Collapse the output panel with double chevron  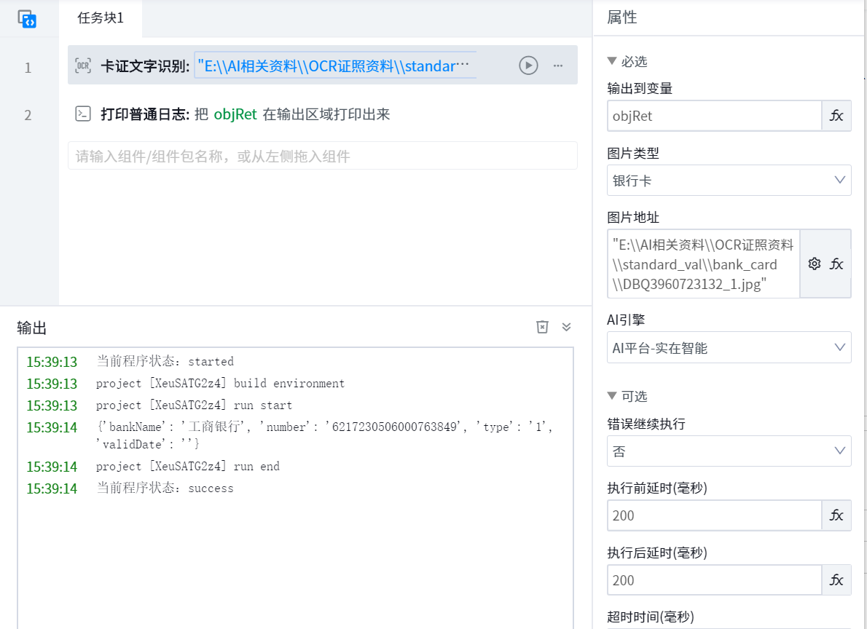point(566,327)
